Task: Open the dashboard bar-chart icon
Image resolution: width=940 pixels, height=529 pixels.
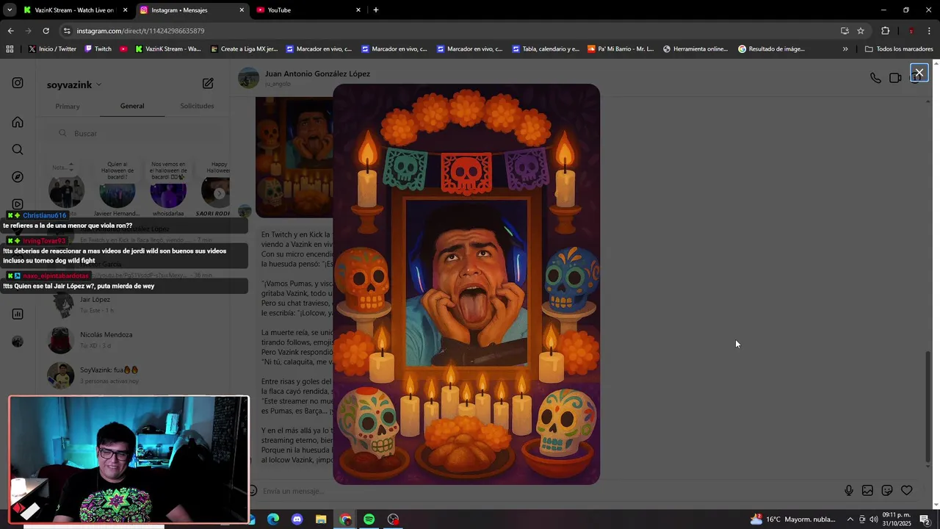Action: click(x=18, y=314)
